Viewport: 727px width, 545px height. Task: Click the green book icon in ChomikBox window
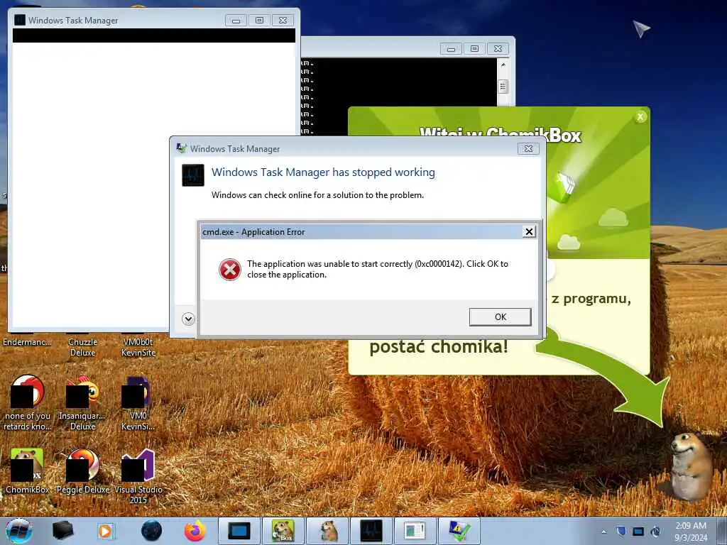pyautogui.click(x=565, y=187)
